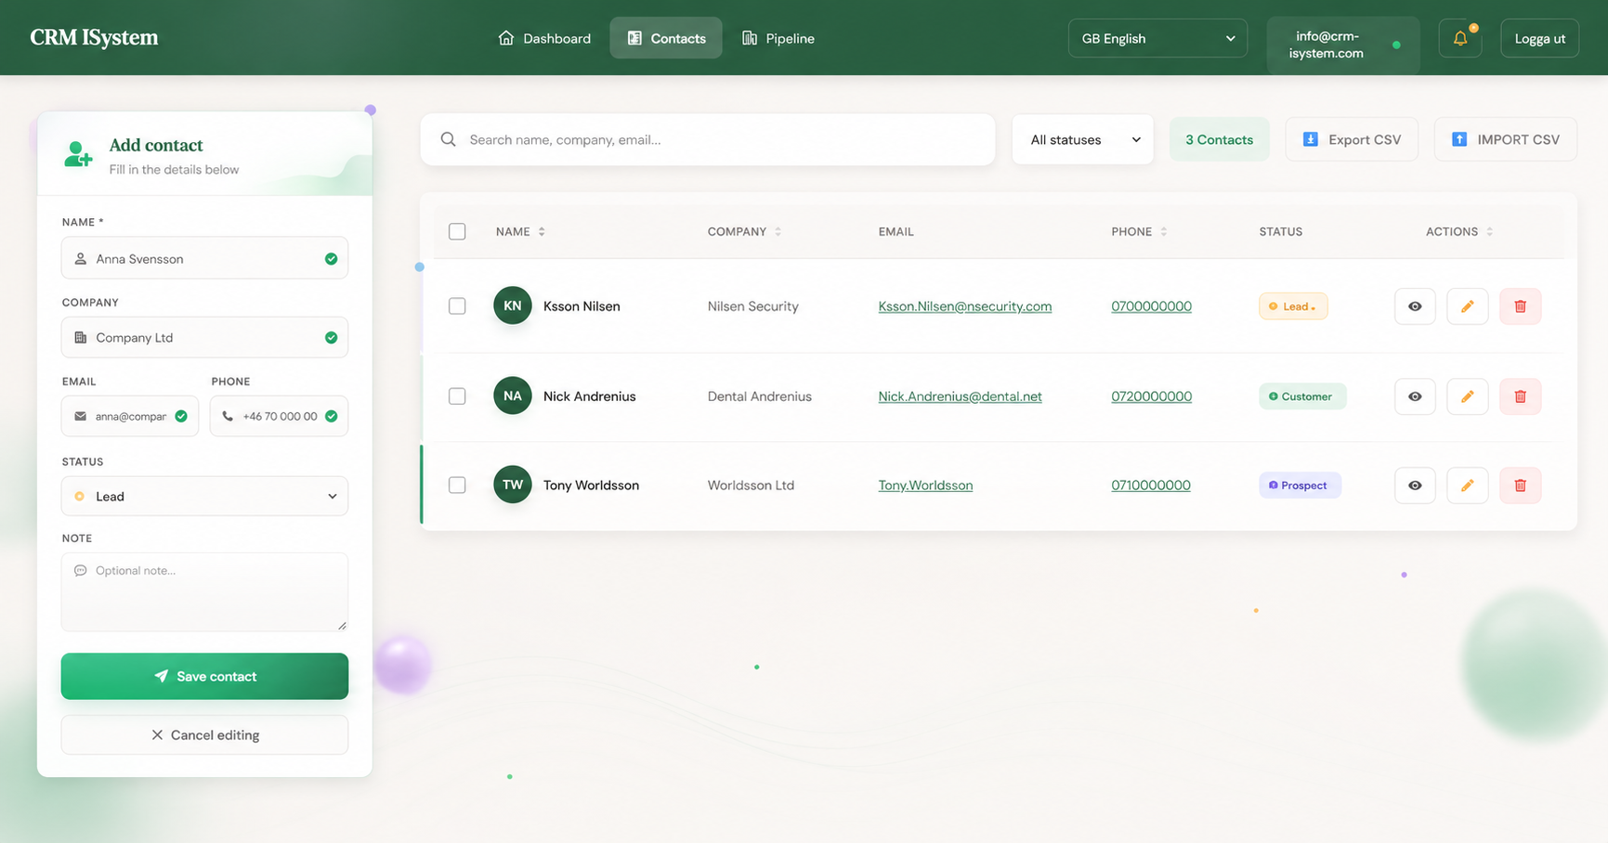The height and width of the screenshot is (843, 1608).
Task: Call phone number 0720000000
Action: pos(1151,396)
